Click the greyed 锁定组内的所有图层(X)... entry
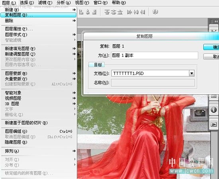The height and width of the screenshot is (179, 219). coord(38,173)
